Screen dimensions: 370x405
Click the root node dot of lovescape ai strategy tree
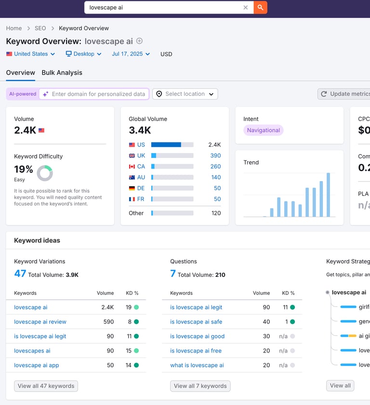coord(328,292)
